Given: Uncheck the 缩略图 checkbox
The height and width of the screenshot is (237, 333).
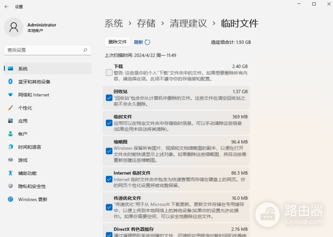Looking at the screenshot, I should [109, 151].
